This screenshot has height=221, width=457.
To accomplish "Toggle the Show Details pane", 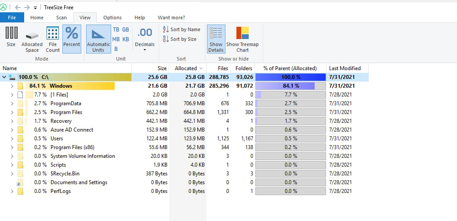I will 216,39.
